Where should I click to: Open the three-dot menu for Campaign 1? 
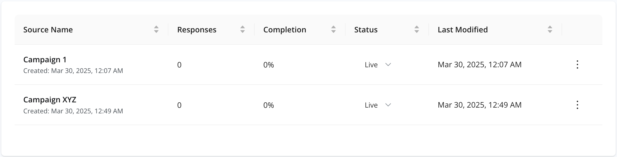coord(577,65)
